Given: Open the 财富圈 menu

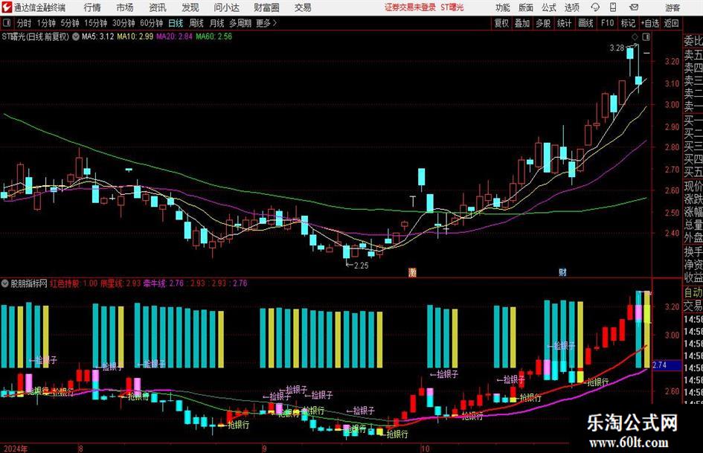Looking at the screenshot, I should click(x=266, y=7).
